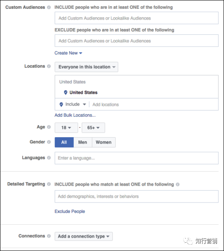Image resolution: width=224 pixels, height=251 pixels.
Task: Click the location pin icon beside bold United States
Action: tap(65, 92)
